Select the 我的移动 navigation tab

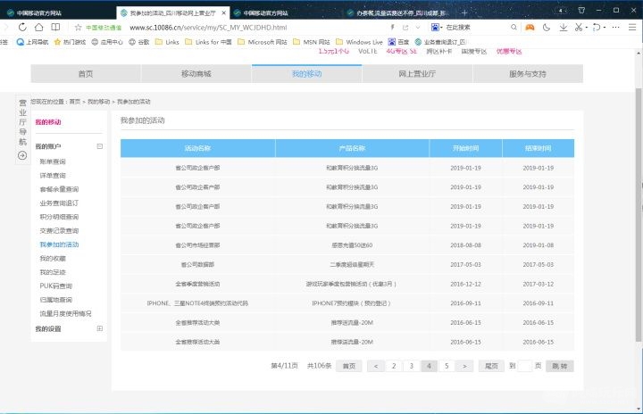[x=306, y=74]
